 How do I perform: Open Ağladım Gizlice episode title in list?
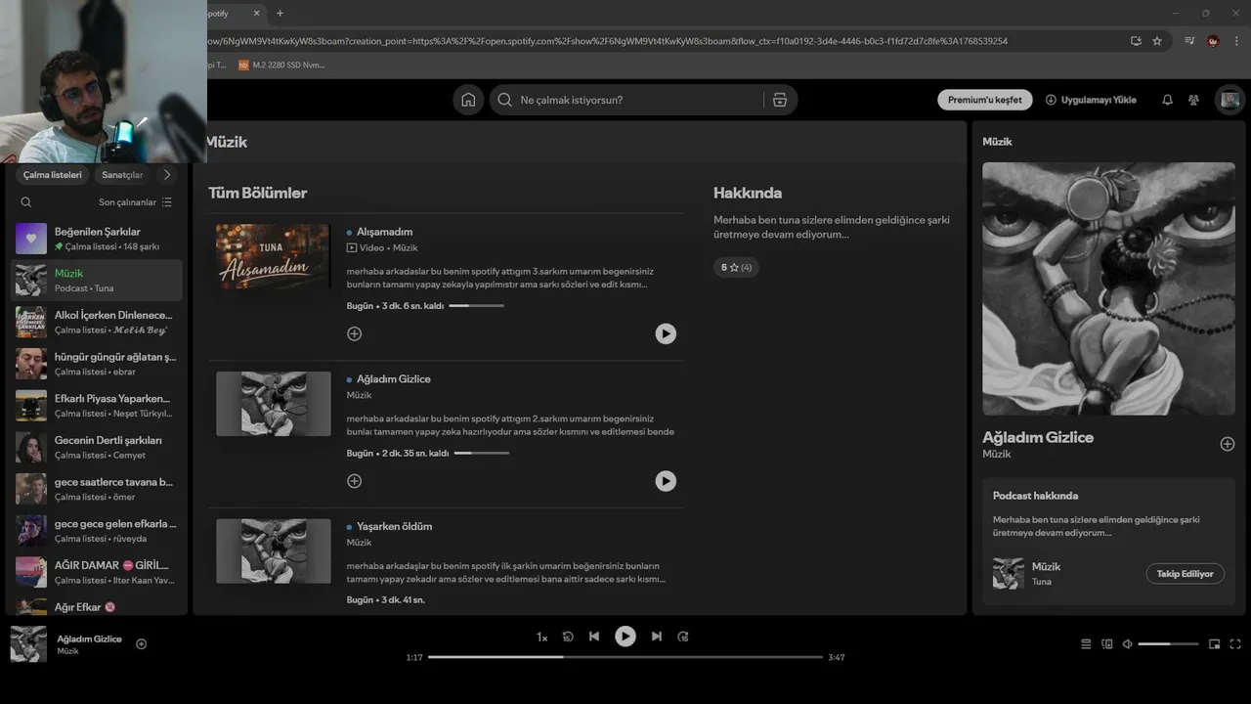[394, 379]
